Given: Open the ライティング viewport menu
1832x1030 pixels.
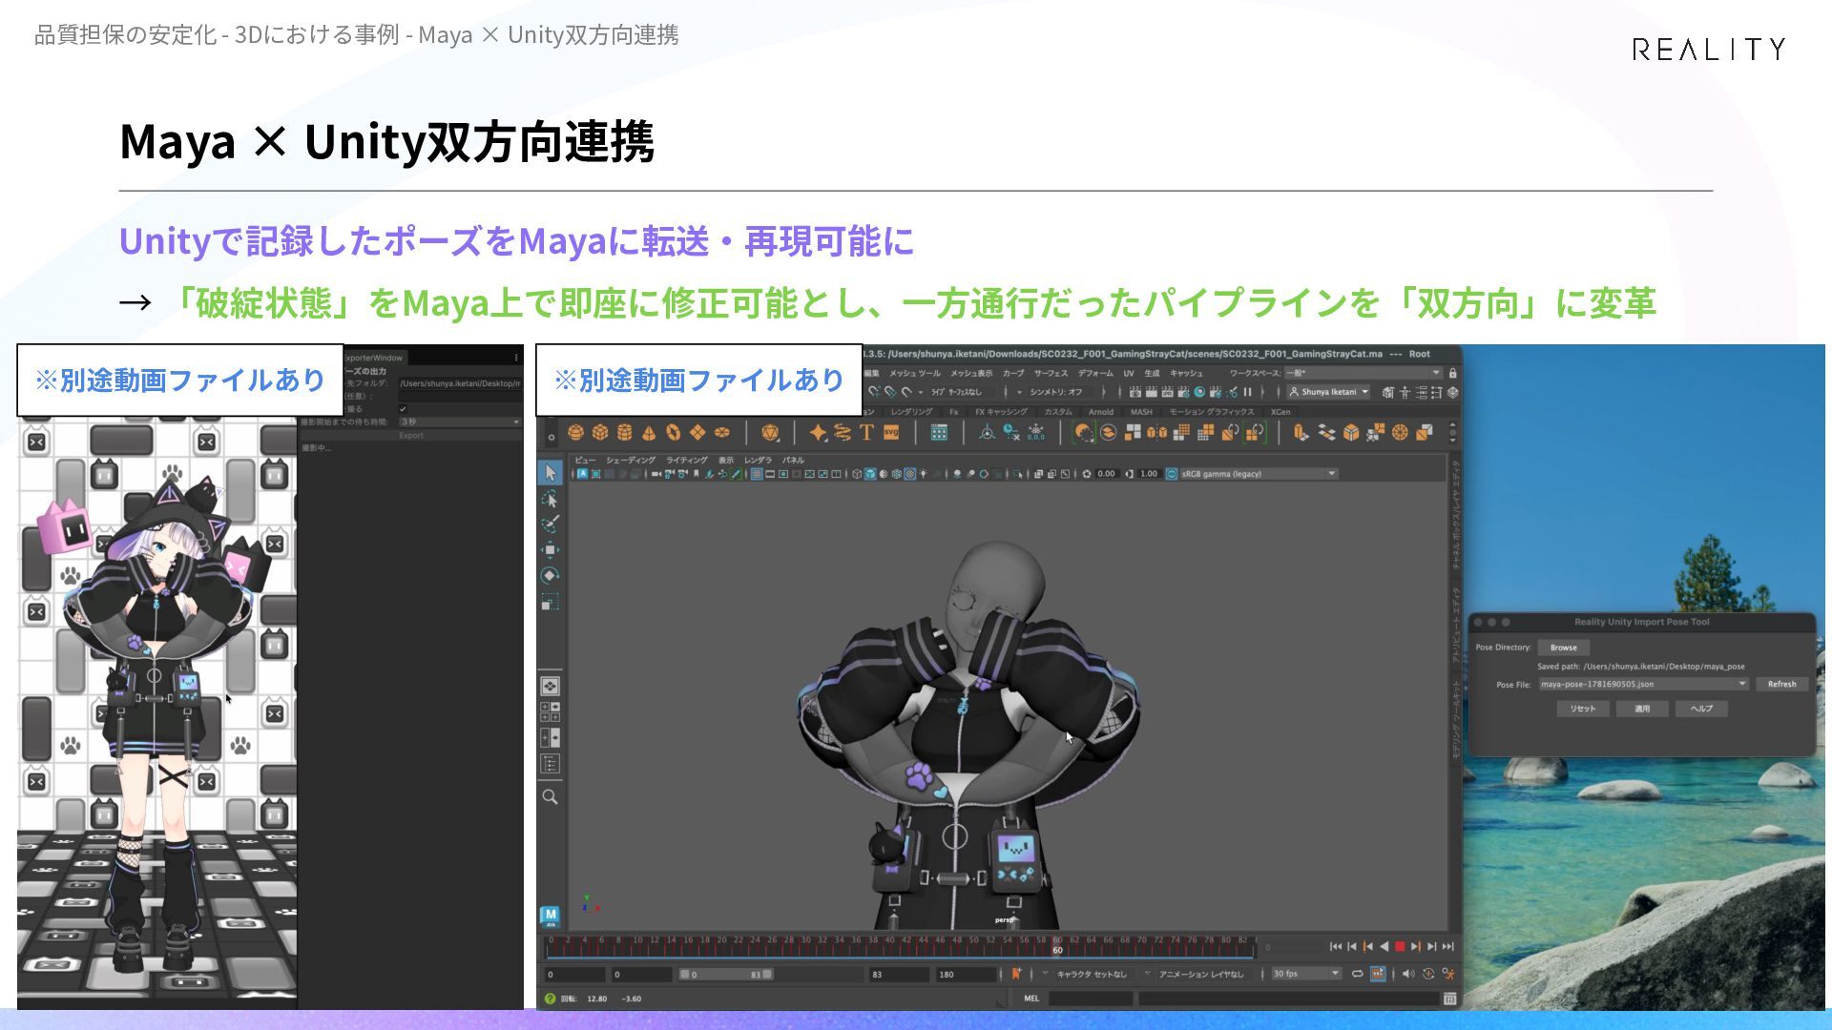Looking at the screenshot, I should click(687, 460).
